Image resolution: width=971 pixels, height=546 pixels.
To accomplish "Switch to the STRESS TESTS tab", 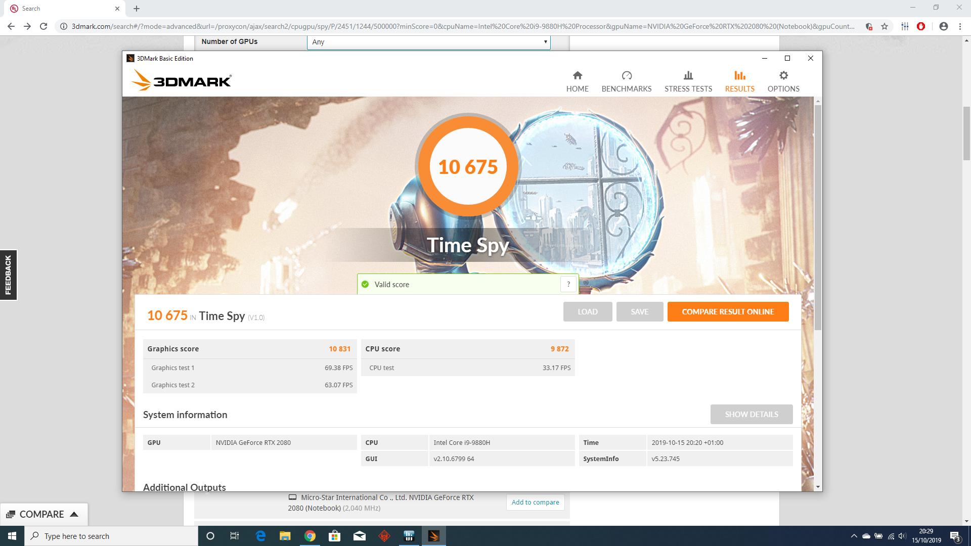I will click(x=688, y=81).
